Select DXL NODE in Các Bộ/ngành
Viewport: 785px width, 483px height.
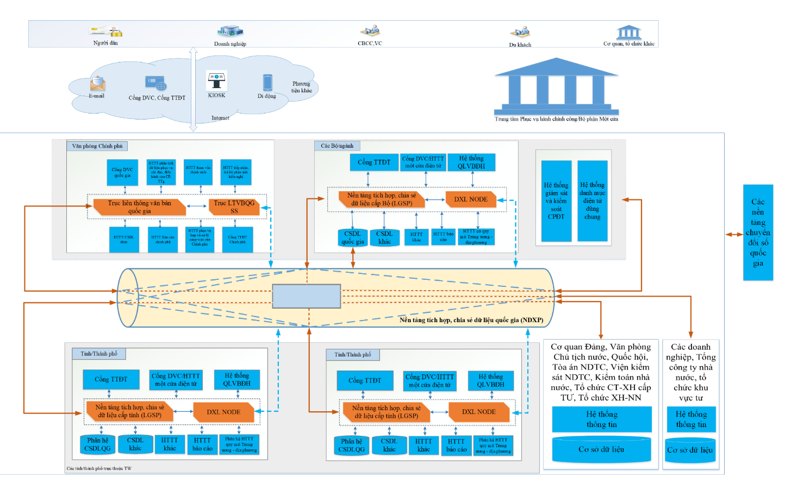[x=471, y=199]
